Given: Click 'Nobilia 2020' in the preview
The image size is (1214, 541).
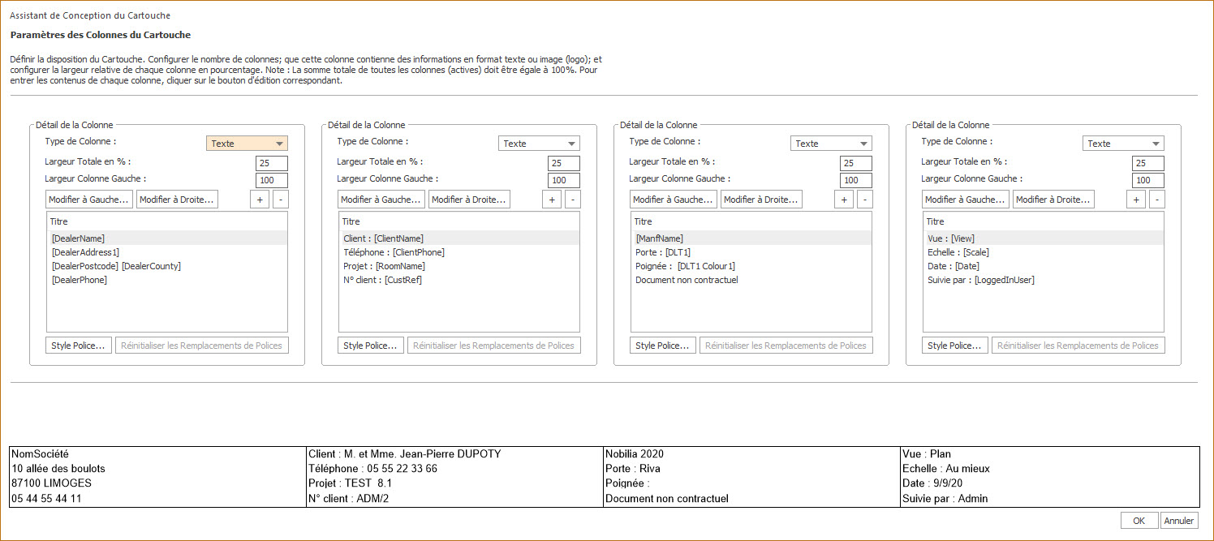Looking at the screenshot, I should click(x=635, y=454).
